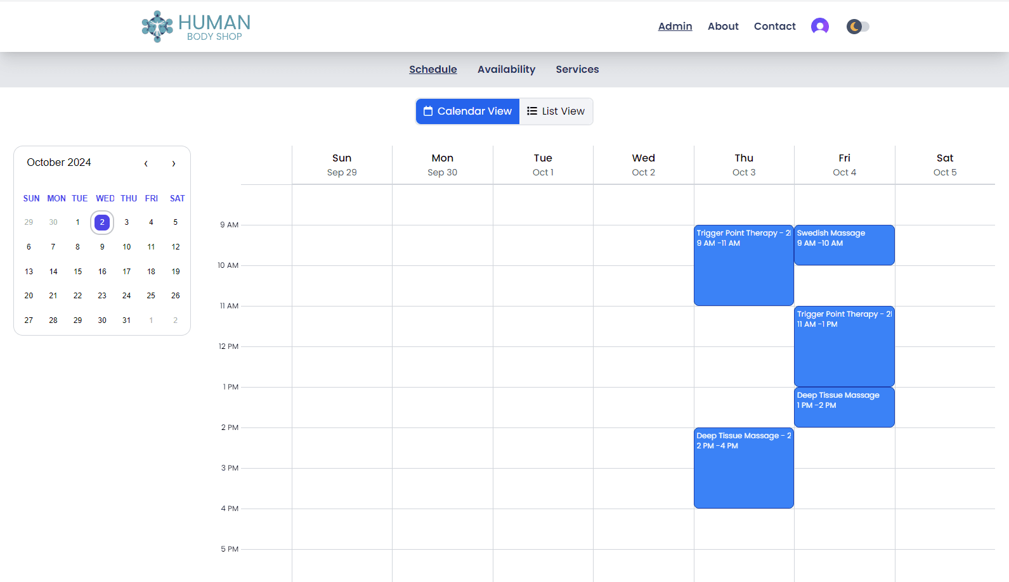1009x582 pixels.
Task: Select October 16 in mini calendar
Action: click(x=102, y=272)
